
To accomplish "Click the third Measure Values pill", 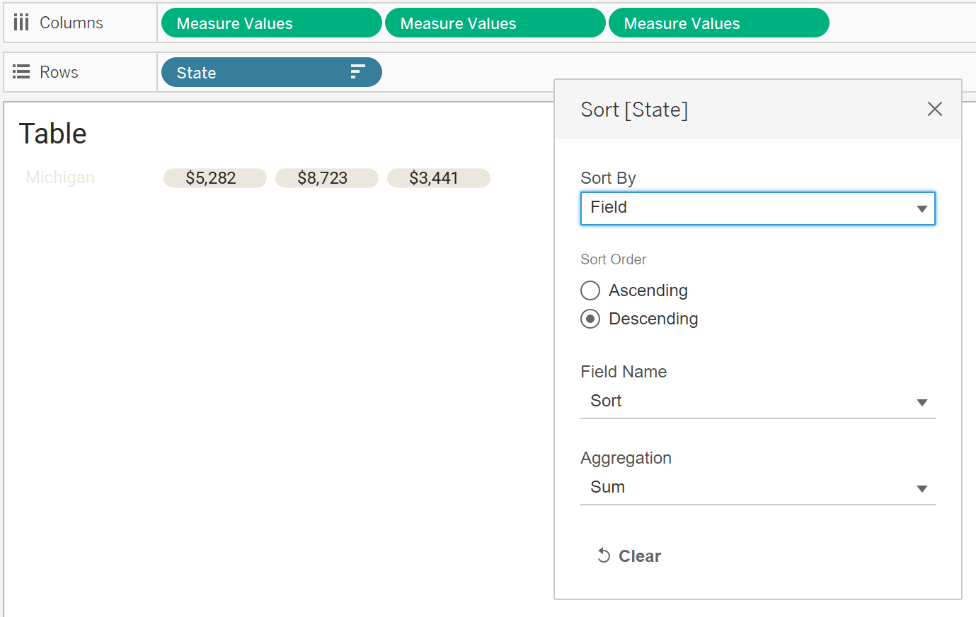I will pos(718,23).
